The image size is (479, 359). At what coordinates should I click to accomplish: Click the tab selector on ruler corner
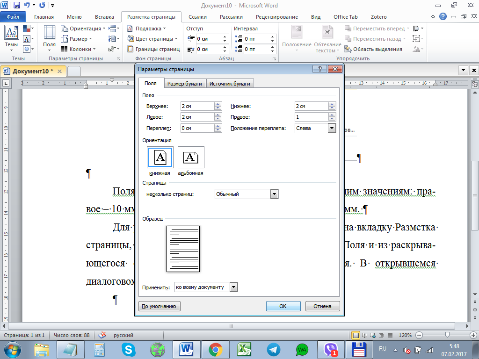(x=6, y=83)
